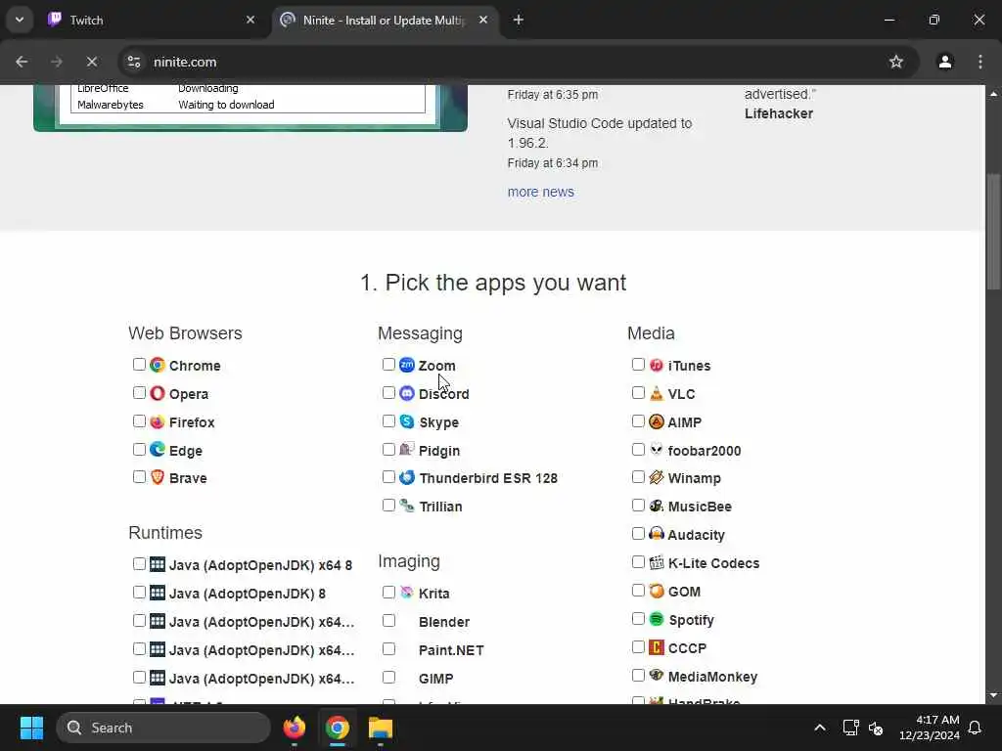Image resolution: width=1002 pixels, height=751 pixels.
Task: Click the Edge logo icon
Action: tap(158, 450)
